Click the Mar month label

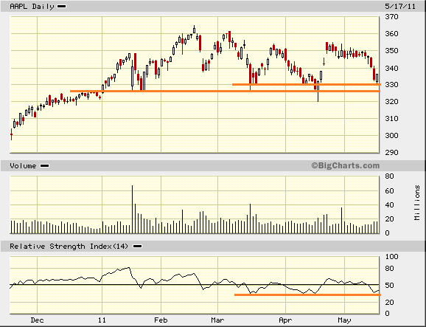(x=217, y=320)
